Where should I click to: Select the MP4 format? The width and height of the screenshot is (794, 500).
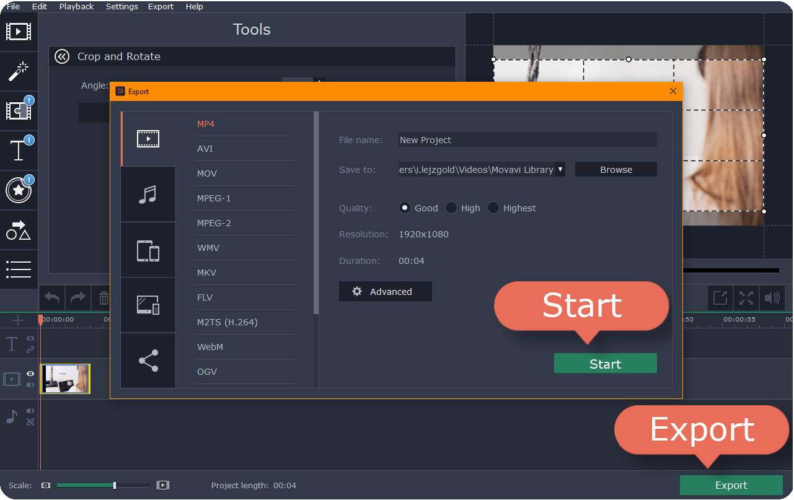point(205,123)
